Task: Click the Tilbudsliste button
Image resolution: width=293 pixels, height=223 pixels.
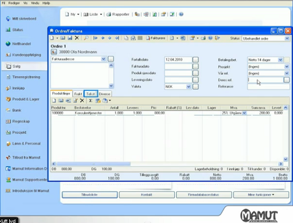Action: [x=90, y=195]
